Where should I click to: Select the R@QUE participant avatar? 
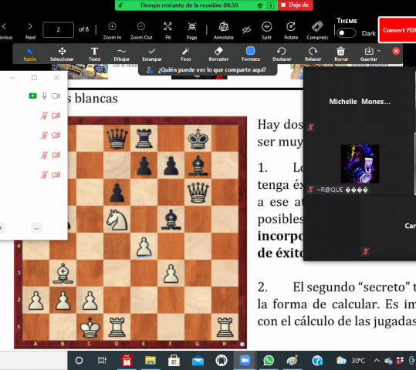pyautogui.click(x=360, y=163)
